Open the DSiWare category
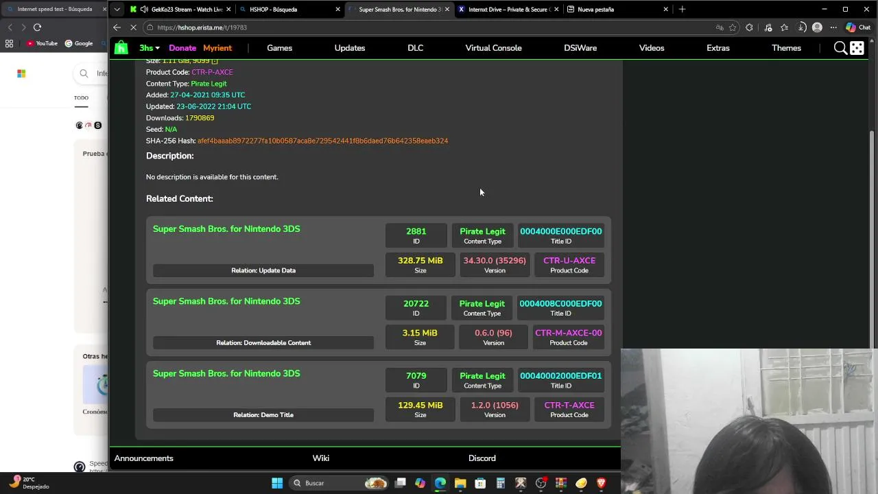This screenshot has width=878, height=494. point(580,48)
